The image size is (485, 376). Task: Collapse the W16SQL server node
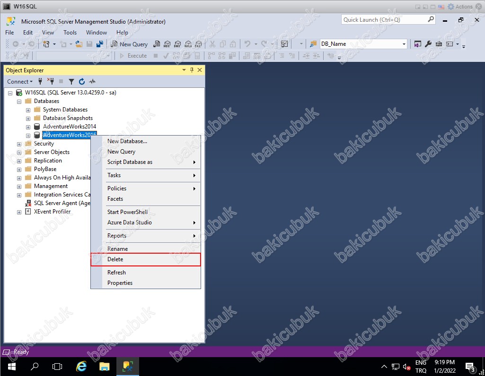[x=10, y=93]
